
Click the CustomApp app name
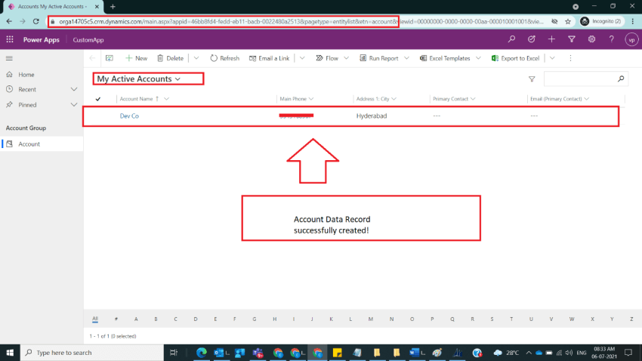(88, 40)
